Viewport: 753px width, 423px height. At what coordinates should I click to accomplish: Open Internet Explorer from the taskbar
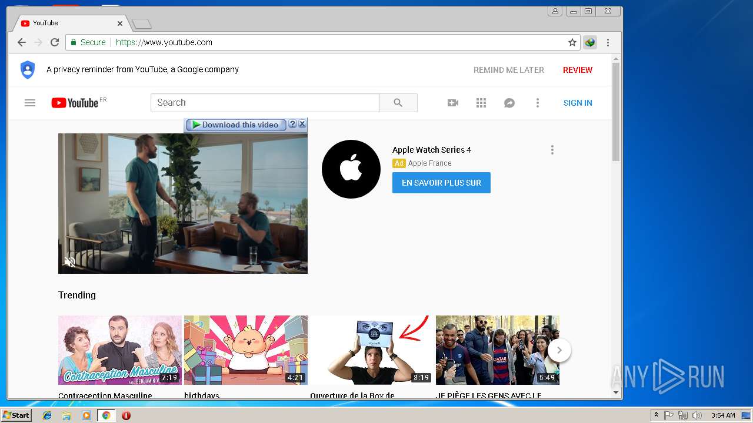coord(47,415)
